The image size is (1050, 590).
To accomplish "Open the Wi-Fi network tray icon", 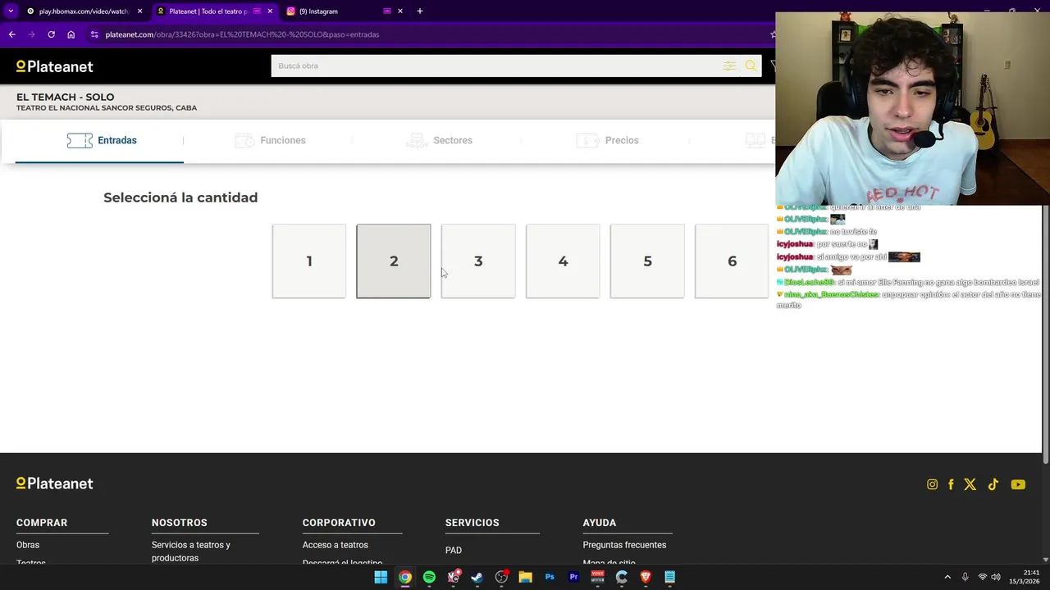I will [x=982, y=577].
